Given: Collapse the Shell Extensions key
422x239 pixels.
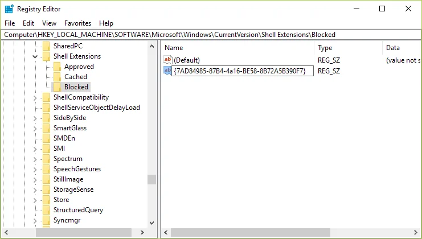Looking at the screenshot, I should tap(35, 56).
